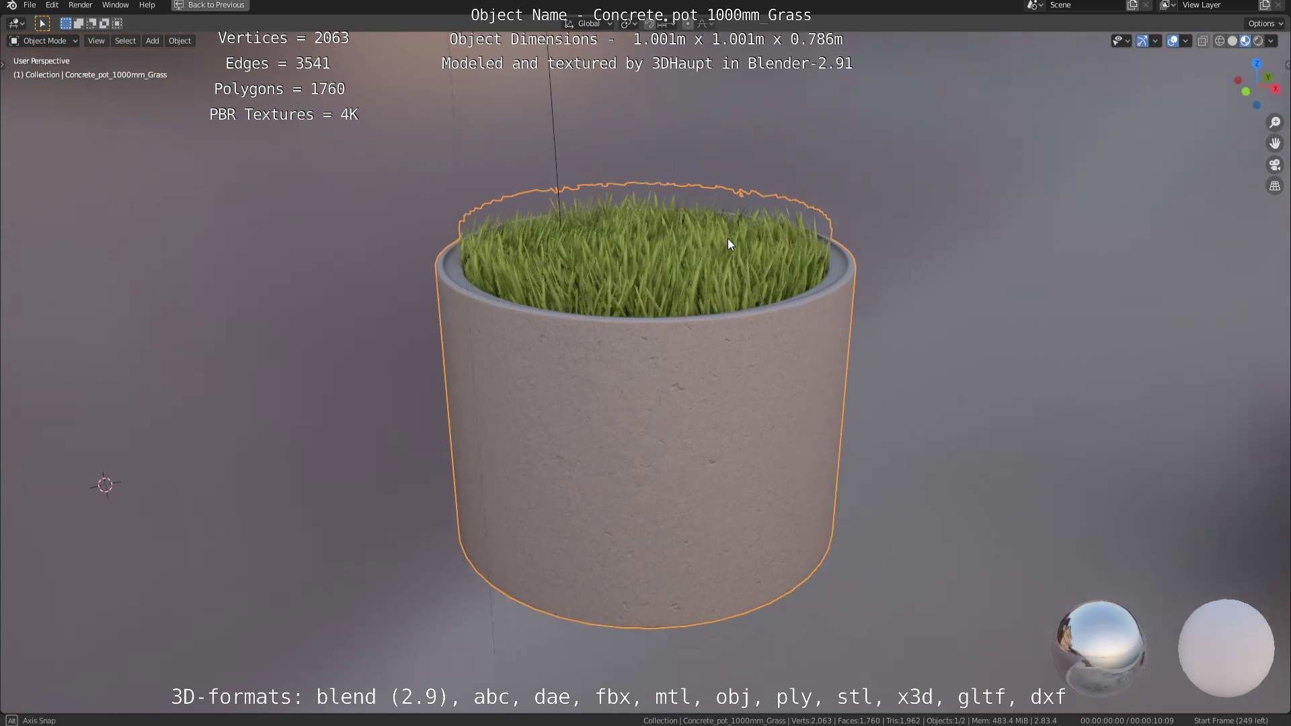The height and width of the screenshot is (726, 1291).
Task: Toggle X-Ray
Action: 1203,41
